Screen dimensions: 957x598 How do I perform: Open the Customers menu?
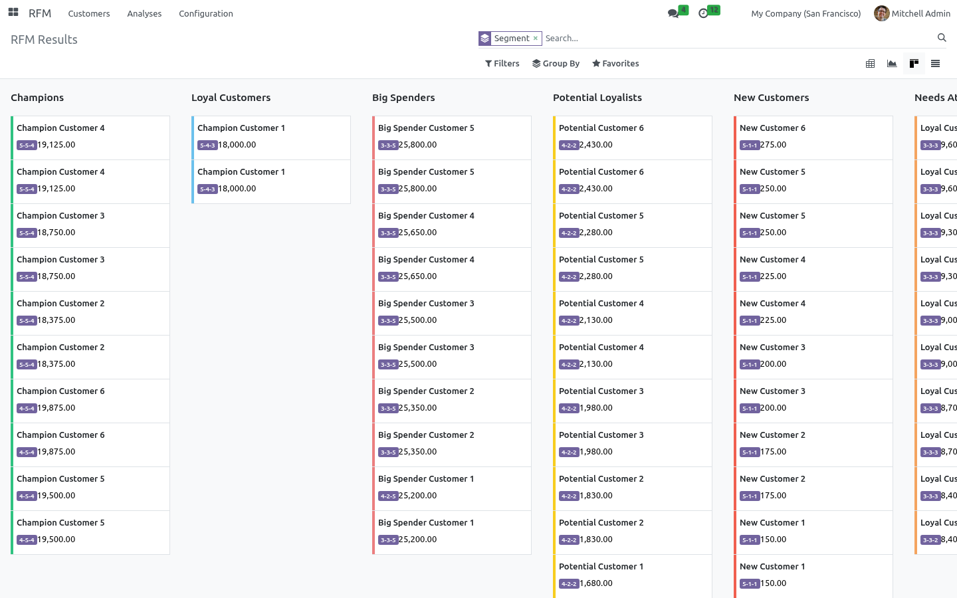click(x=89, y=13)
